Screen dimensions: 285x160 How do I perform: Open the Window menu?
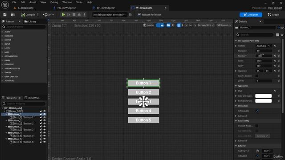67,2
